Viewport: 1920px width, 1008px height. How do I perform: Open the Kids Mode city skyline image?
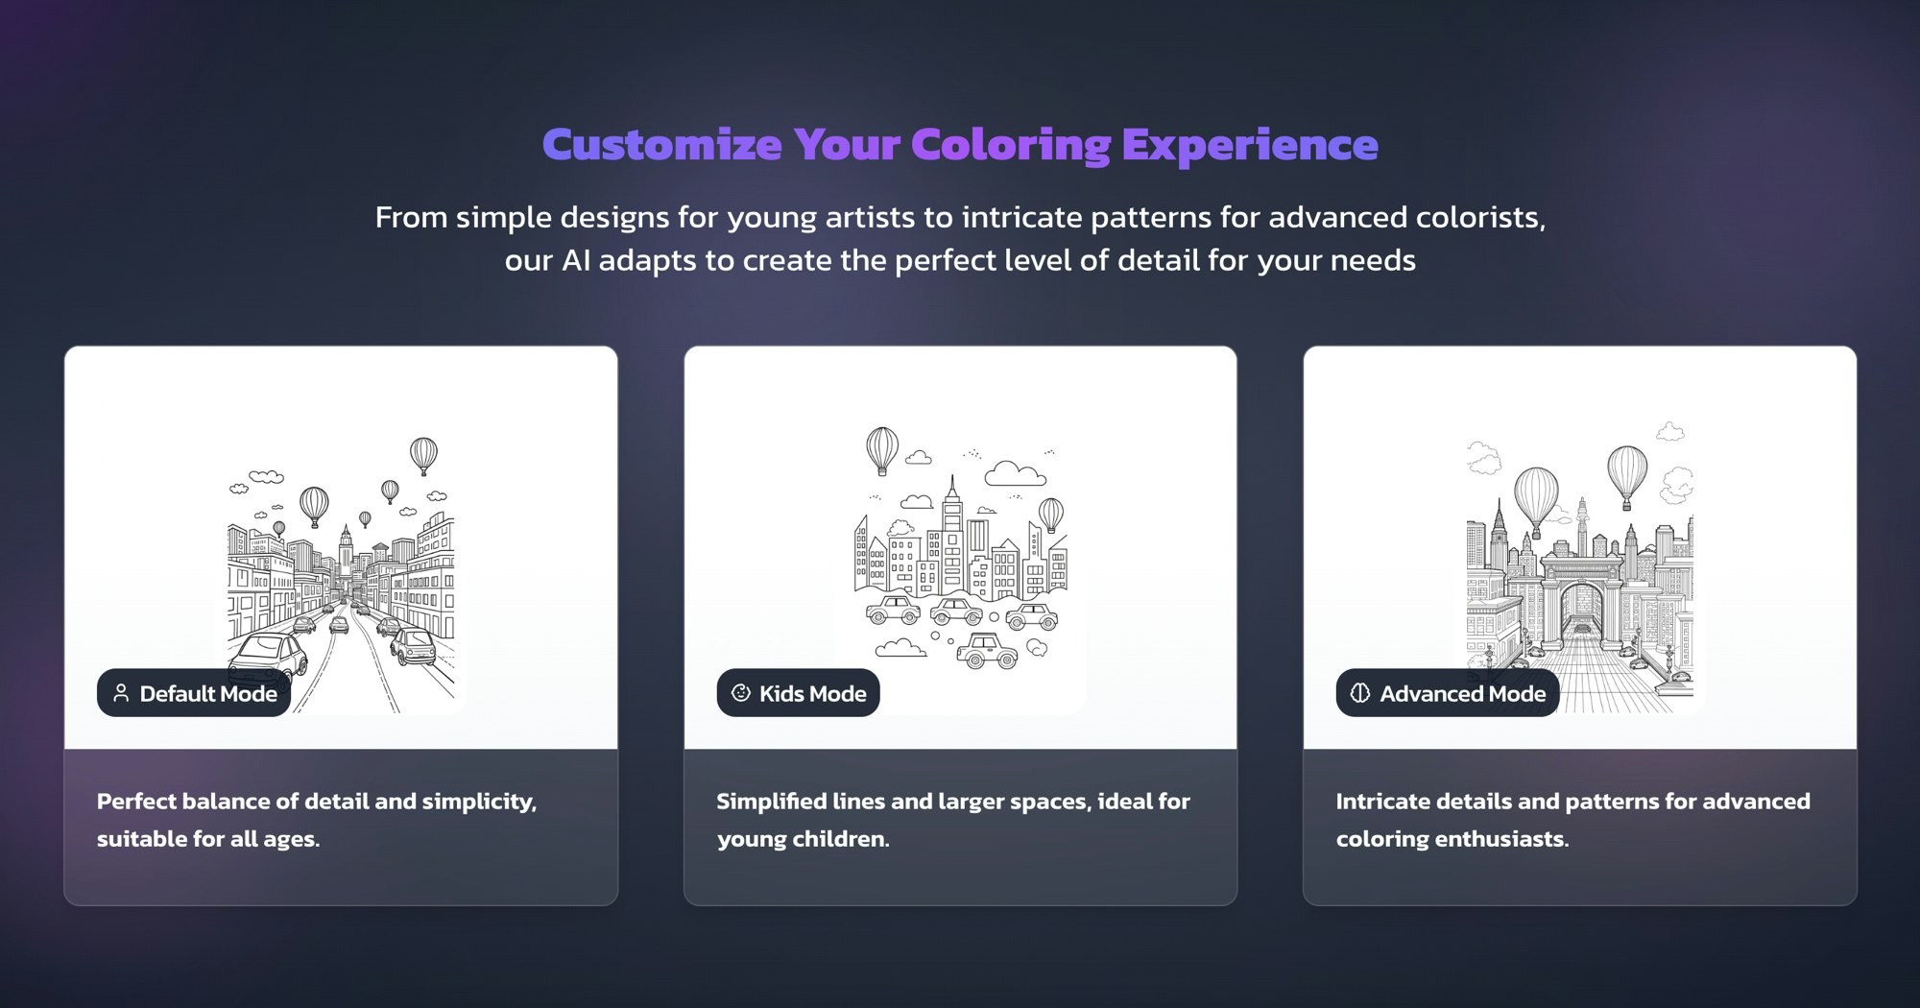(960, 547)
